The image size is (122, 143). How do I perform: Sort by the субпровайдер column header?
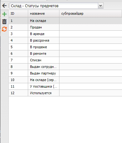click(90, 13)
